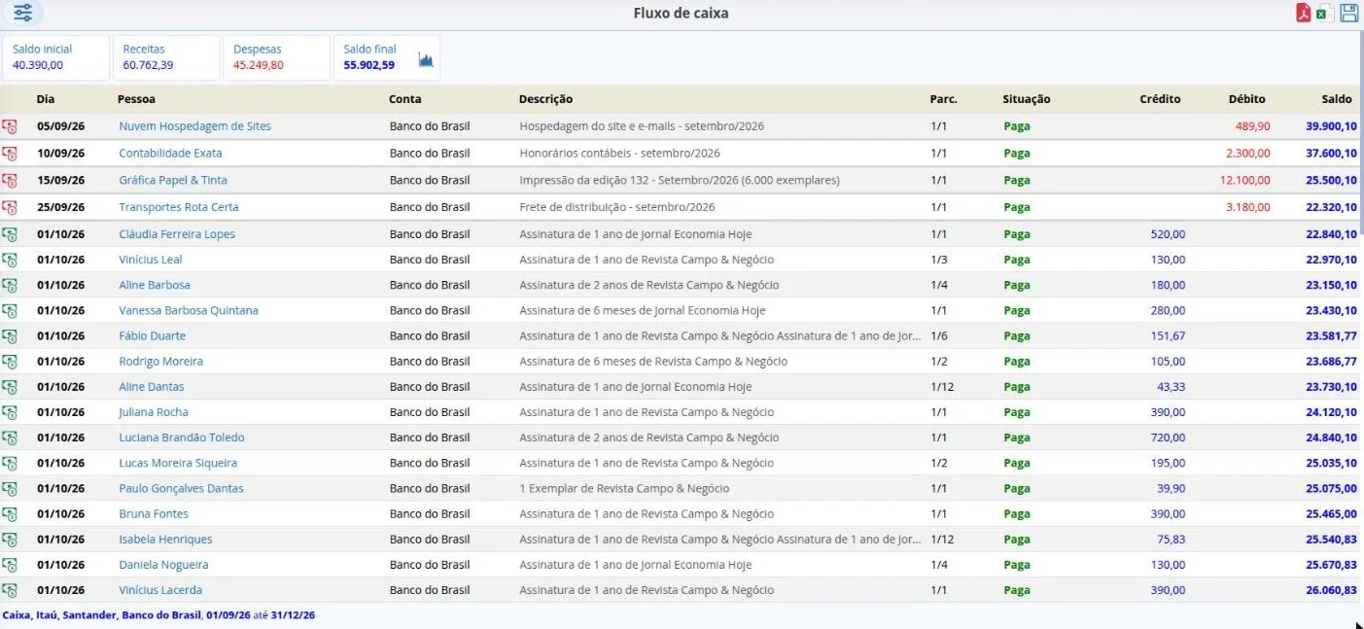Click the income icon on Vinícius Lacerda row
This screenshot has width=1364, height=629.
10,590
